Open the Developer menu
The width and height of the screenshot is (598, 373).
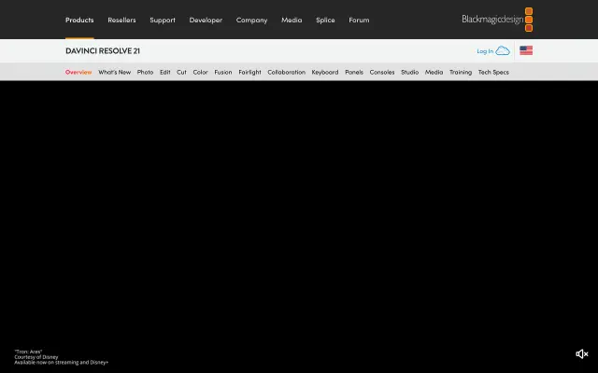206,20
